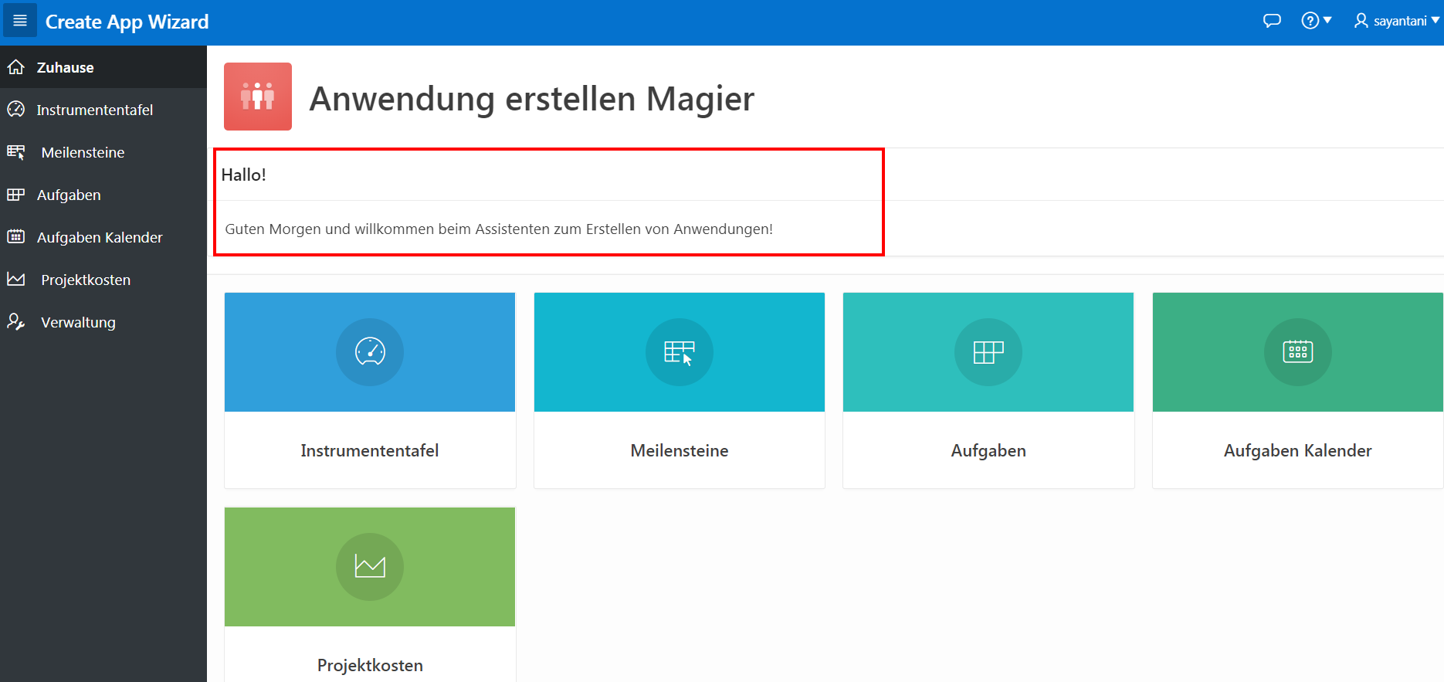Viewport: 1444px width, 682px height.
Task: Click the Aufgaben Kalender calendar icon in sidebar
Action: [x=16, y=237]
